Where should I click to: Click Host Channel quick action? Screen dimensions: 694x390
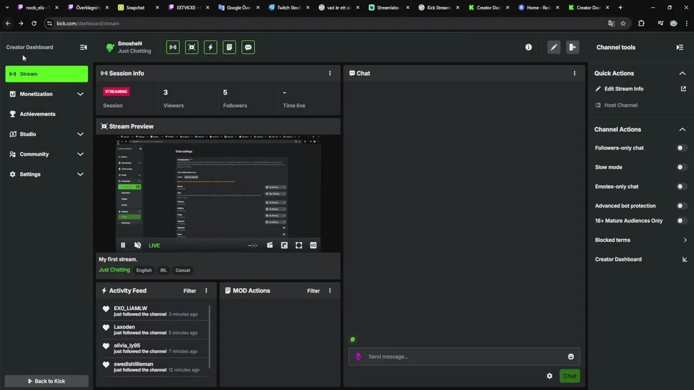click(621, 105)
